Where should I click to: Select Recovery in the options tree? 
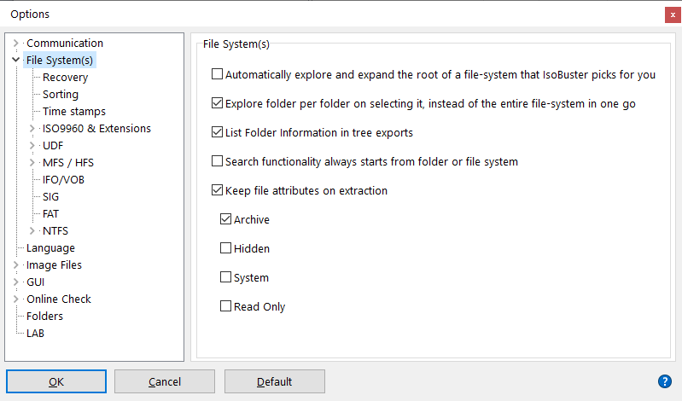(x=65, y=78)
